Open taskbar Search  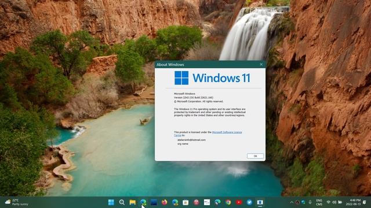[122, 202]
